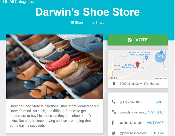Click the location pin beside the address
Screen dimensions: 175x136
pos(114,84)
